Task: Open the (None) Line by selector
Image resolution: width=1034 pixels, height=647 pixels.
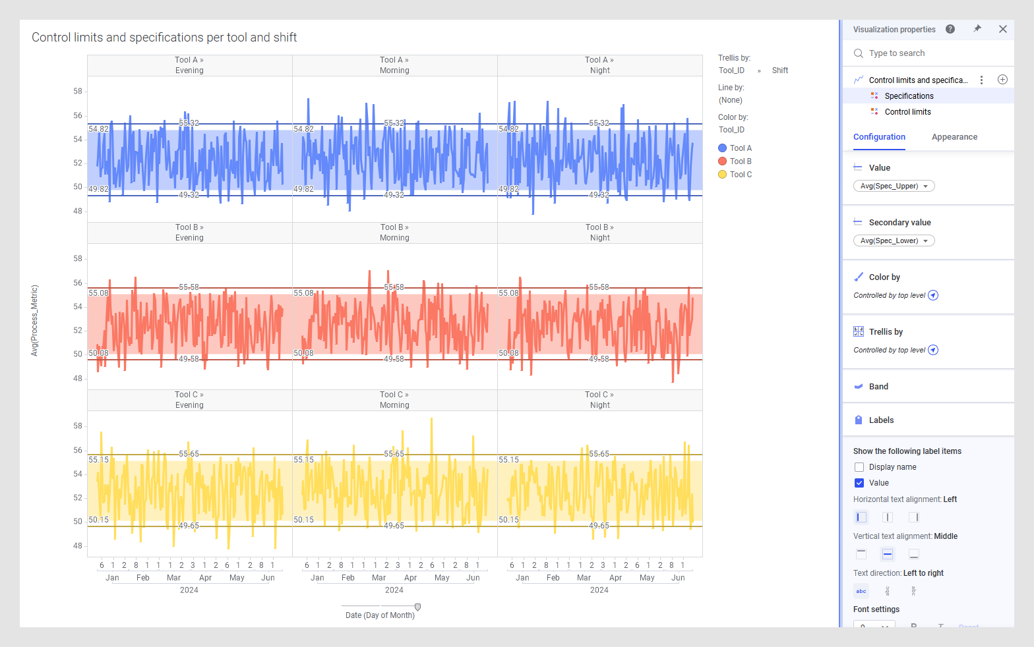Action: coord(731,100)
